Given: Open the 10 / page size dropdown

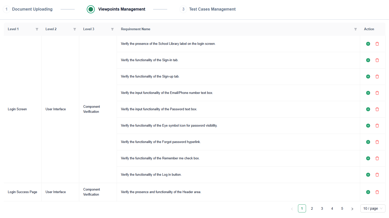Looking at the screenshot, I should coord(373,208).
